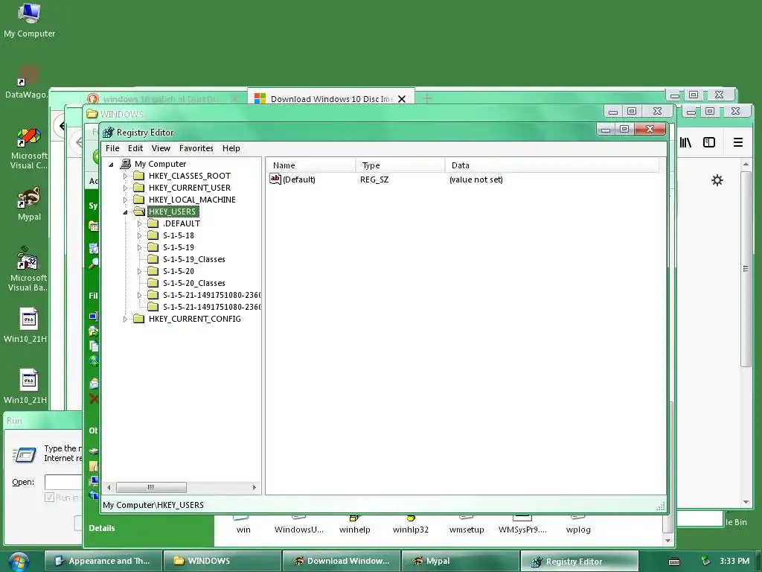Select the My Computer icon in registry tree
762x572 pixels.
[125, 164]
